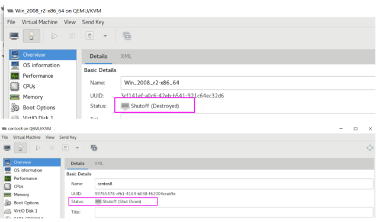Viewport: 376px width, 222px height.
Task: Open View menu in centos8 window
Action: point(50,138)
